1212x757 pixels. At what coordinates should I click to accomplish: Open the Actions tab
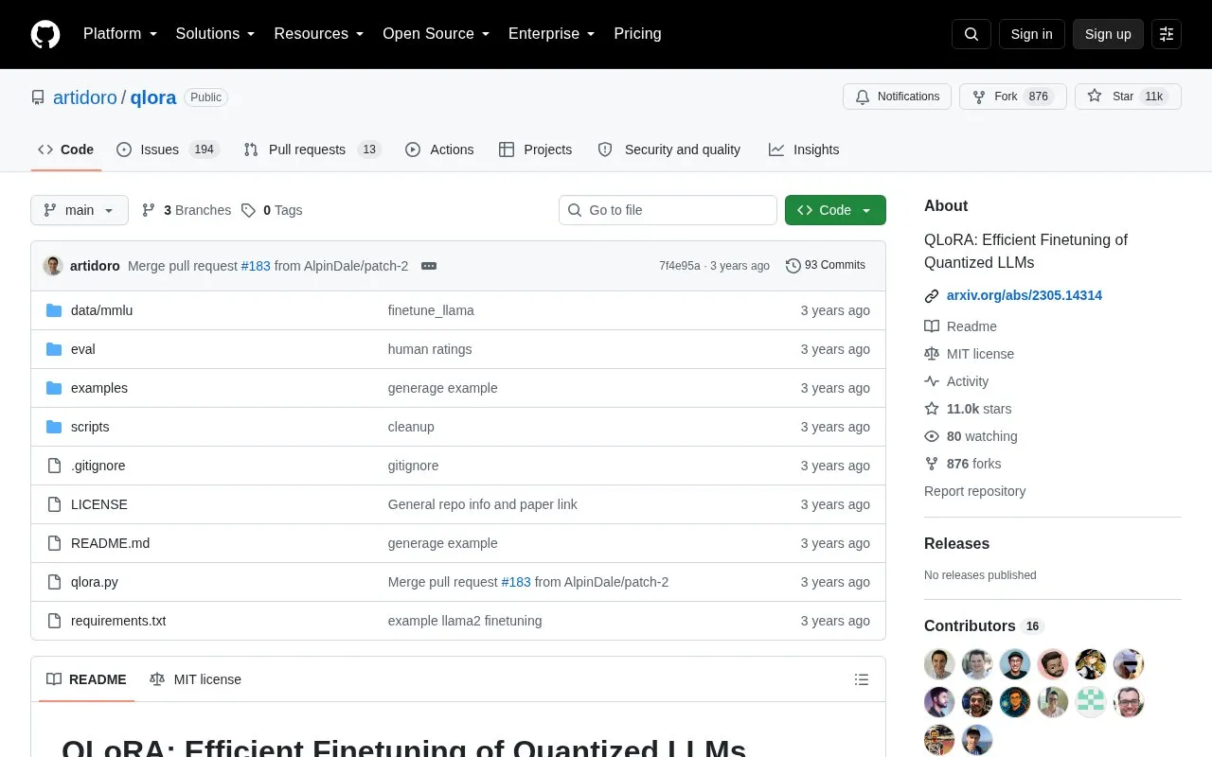(x=439, y=150)
